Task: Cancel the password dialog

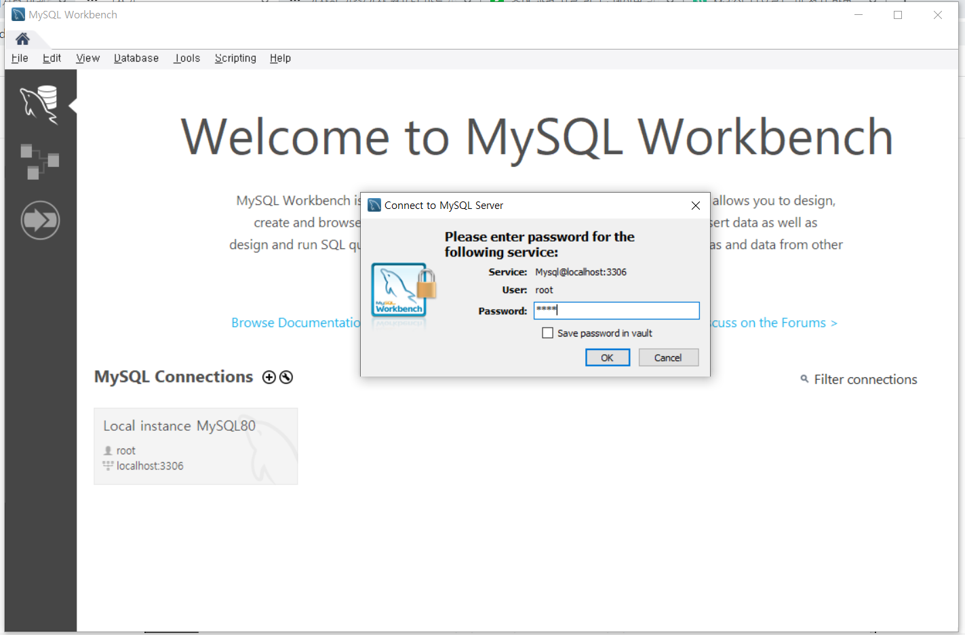Action: pyautogui.click(x=668, y=358)
